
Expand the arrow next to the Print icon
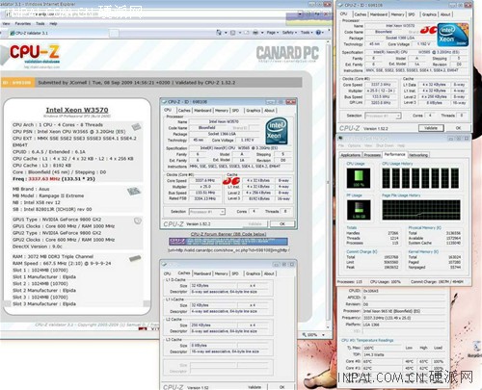point(262,33)
